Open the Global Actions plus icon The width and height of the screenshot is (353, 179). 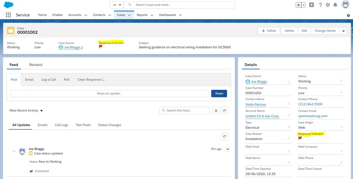click(312, 5)
